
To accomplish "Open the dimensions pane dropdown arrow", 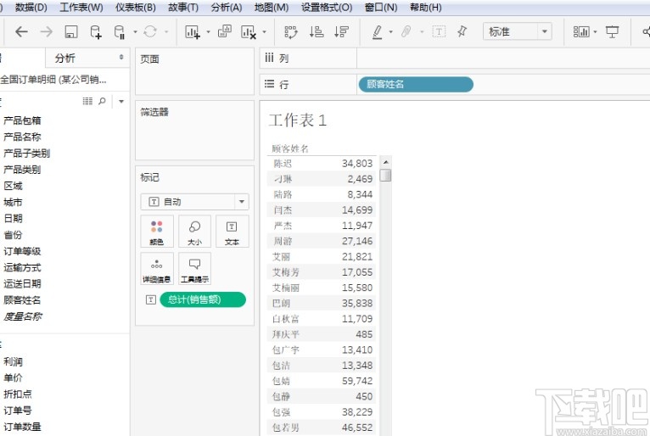I will [121, 101].
